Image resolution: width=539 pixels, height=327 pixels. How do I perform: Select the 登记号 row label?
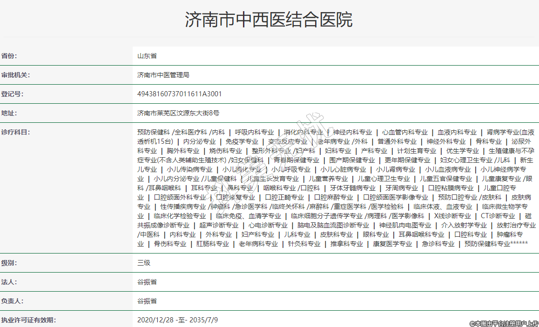click(12, 94)
